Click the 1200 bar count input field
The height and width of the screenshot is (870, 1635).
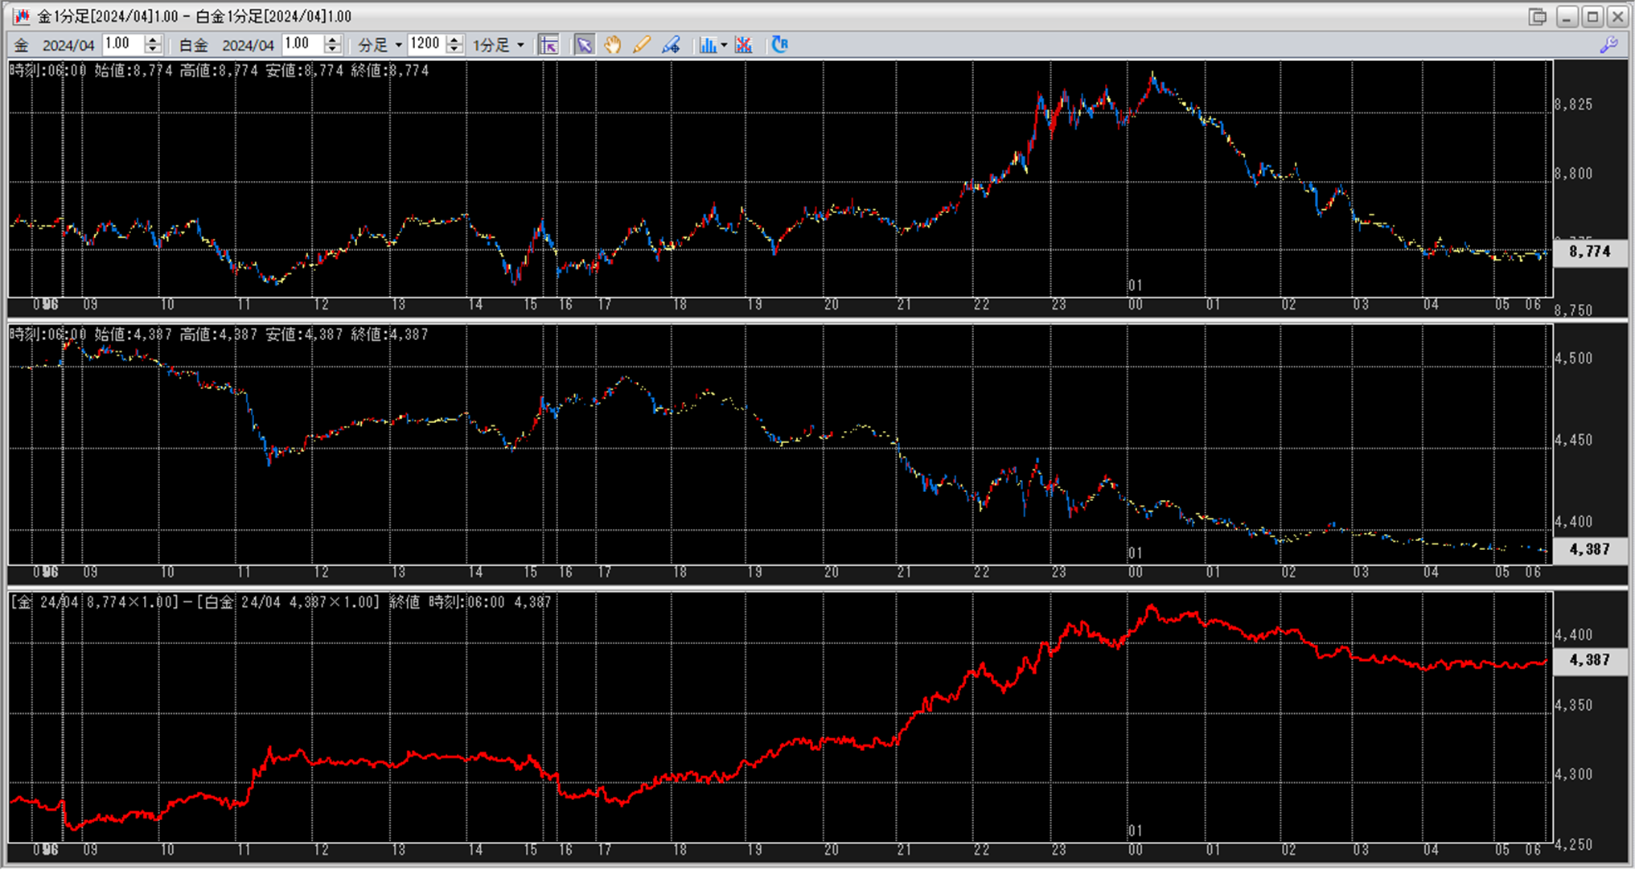coord(425,44)
